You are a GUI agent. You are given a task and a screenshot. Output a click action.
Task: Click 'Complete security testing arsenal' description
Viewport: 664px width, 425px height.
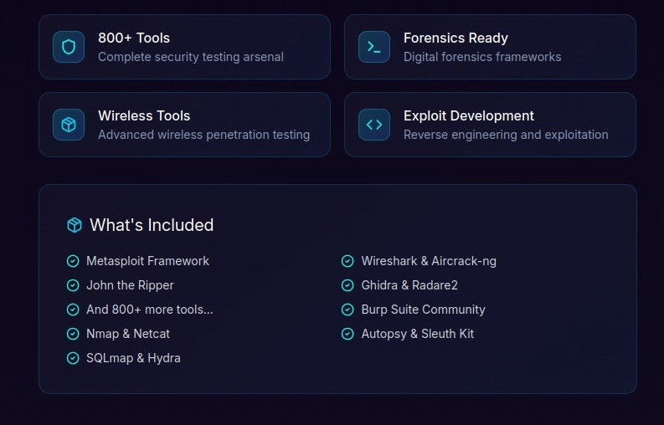pos(191,57)
